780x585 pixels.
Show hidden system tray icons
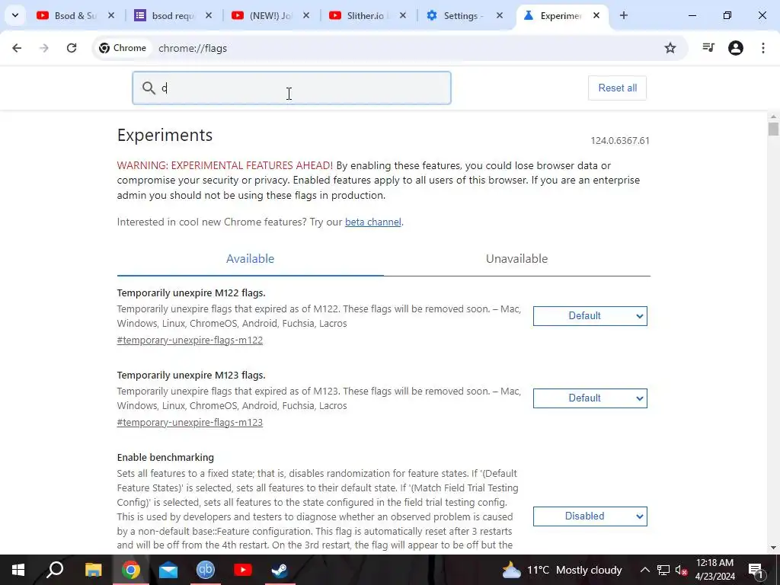[x=644, y=570]
